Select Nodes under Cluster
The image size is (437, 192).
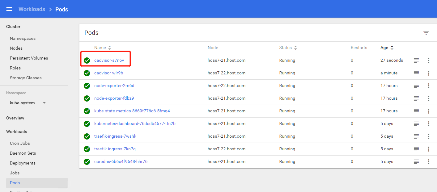click(16, 48)
